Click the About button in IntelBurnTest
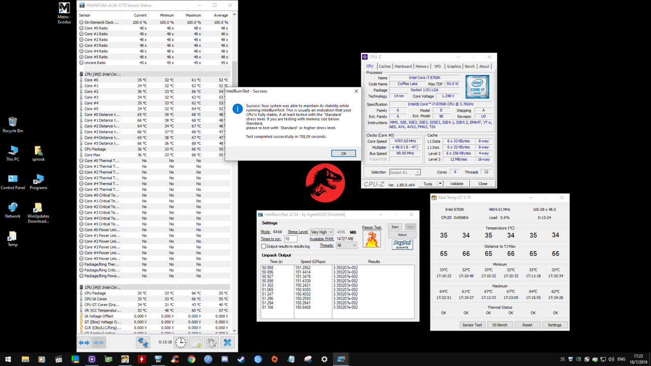This screenshot has width=651, height=366. click(402, 234)
